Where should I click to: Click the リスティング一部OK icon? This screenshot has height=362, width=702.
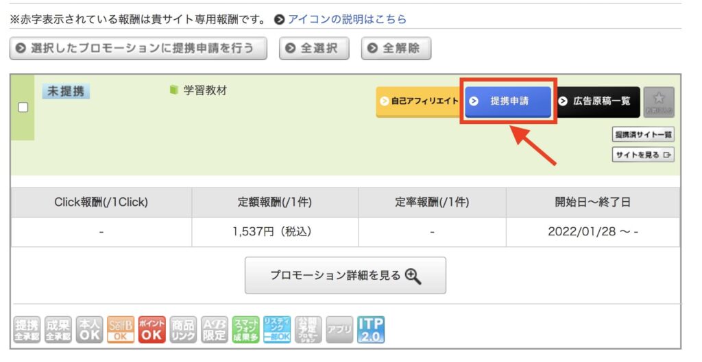click(x=277, y=330)
